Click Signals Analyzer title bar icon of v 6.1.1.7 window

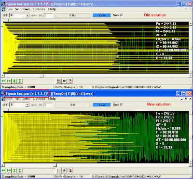[x=2, y=94]
